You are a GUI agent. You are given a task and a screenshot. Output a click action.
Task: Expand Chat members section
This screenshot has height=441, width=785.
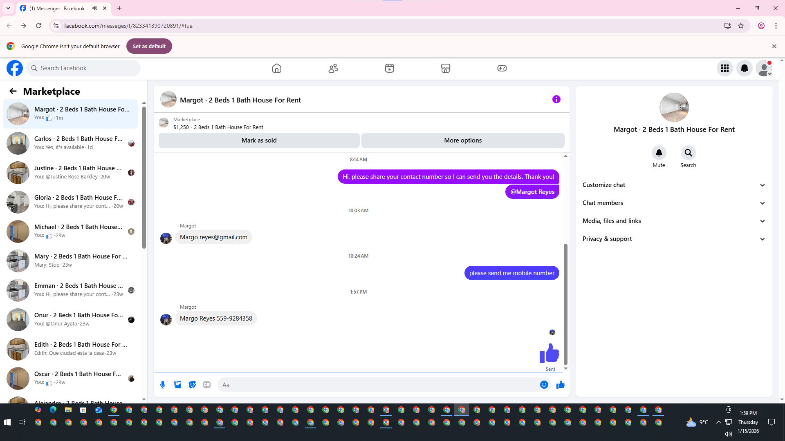coord(674,203)
